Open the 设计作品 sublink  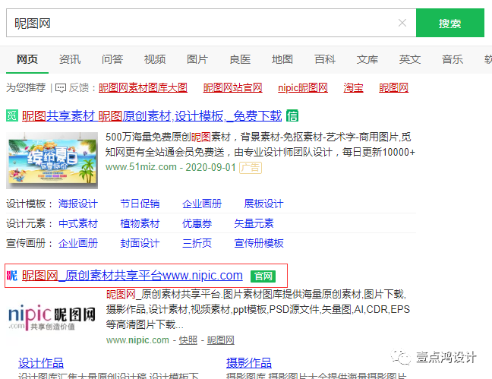(x=41, y=363)
